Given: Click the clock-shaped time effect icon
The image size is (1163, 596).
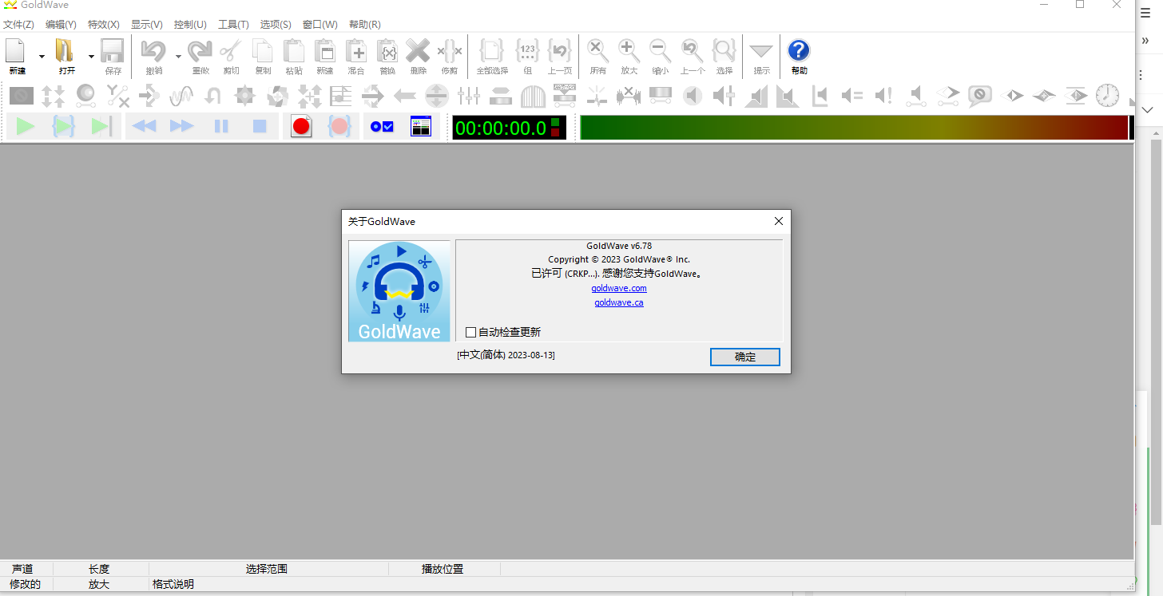Looking at the screenshot, I should coord(1107,96).
